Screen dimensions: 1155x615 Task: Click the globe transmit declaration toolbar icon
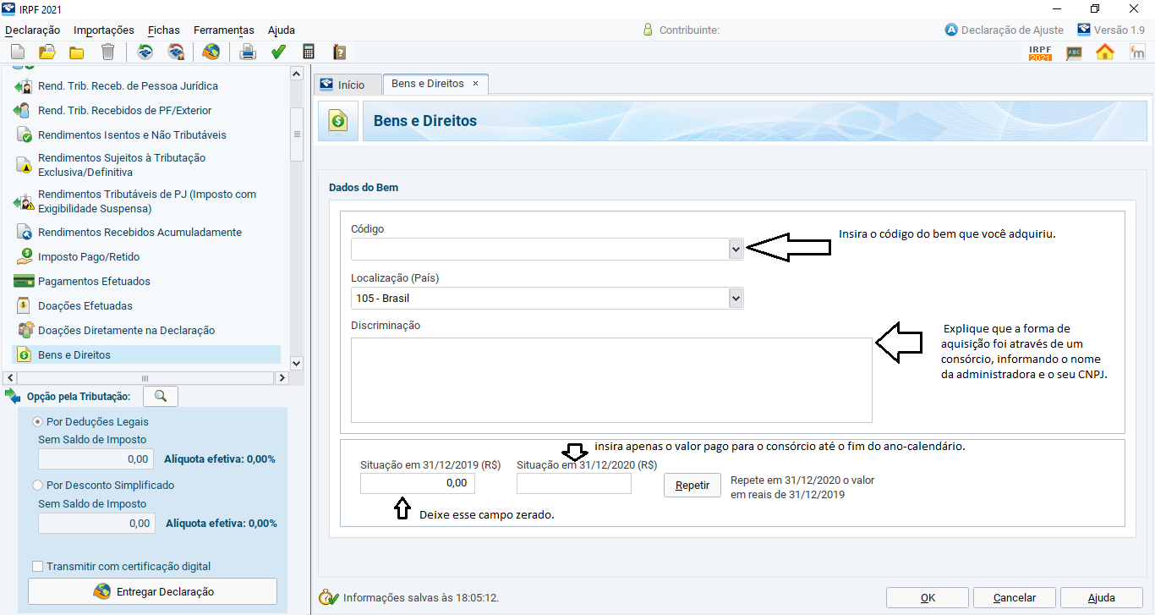tap(211, 52)
